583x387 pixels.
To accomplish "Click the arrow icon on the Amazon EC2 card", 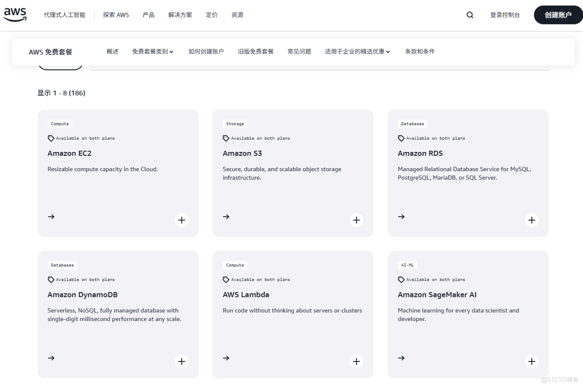I will (x=51, y=216).
